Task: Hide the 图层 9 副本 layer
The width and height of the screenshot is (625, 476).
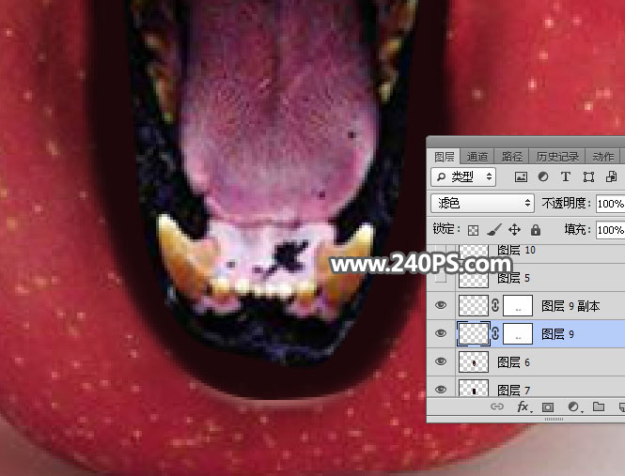Action: click(x=441, y=305)
